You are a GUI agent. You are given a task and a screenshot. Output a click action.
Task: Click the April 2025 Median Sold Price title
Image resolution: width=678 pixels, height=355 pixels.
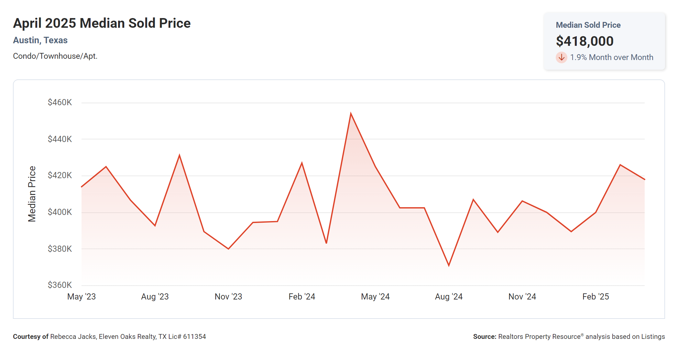point(102,23)
